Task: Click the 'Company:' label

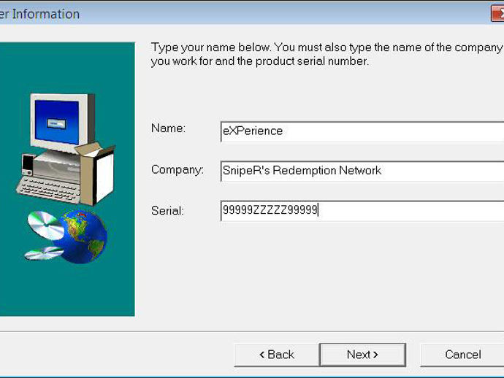Action: pyautogui.click(x=177, y=169)
